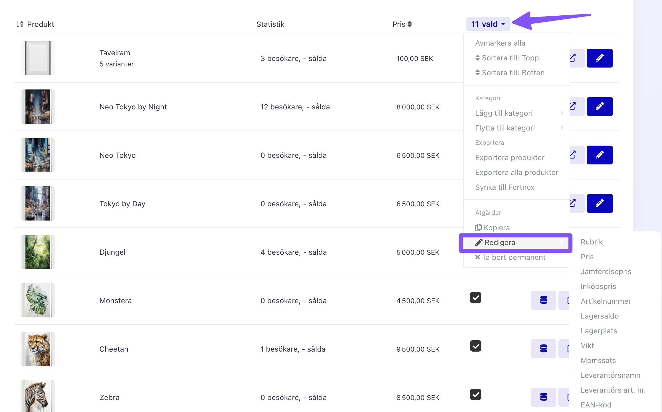Expand the Flytta till kategori submenu

(517, 128)
